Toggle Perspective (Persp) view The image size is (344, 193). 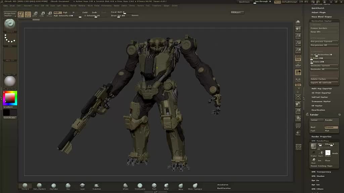coord(298,58)
